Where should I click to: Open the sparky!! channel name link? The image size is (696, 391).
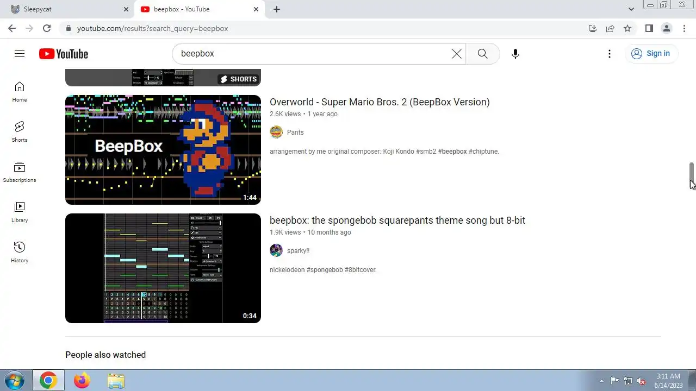[298, 251]
